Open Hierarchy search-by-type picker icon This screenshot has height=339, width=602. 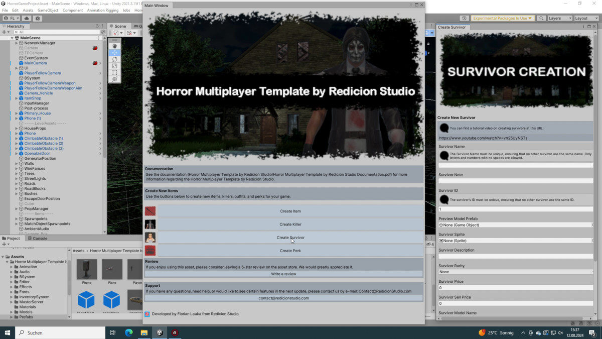pyautogui.click(x=103, y=32)
